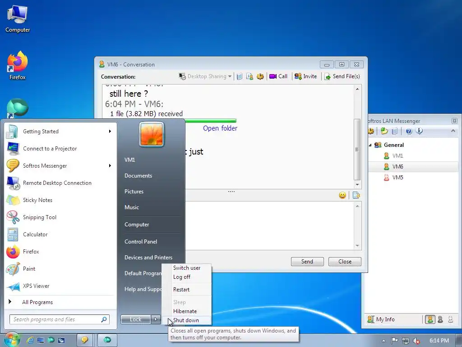Collapse Messenger toolbar with chevron arrow

tap(453, 131)
